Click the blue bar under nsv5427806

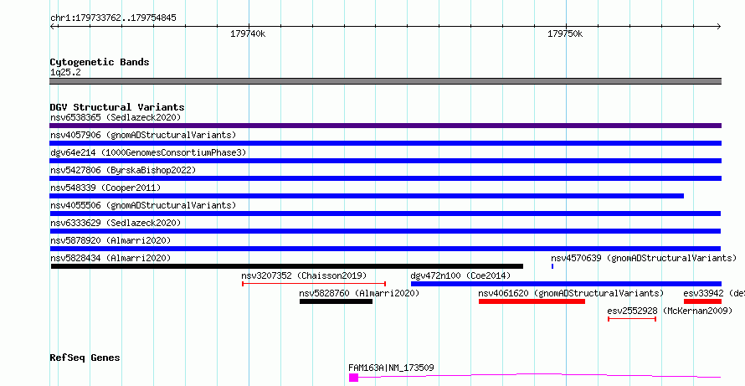pos(385,178)
